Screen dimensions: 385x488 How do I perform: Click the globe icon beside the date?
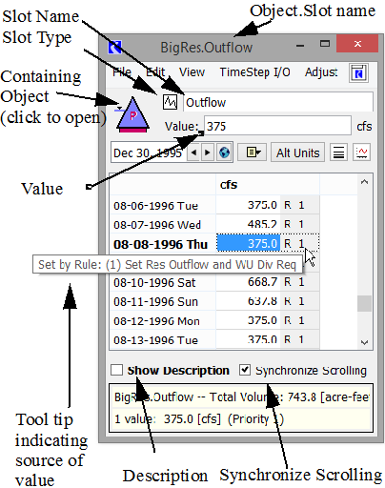point(224,152)
